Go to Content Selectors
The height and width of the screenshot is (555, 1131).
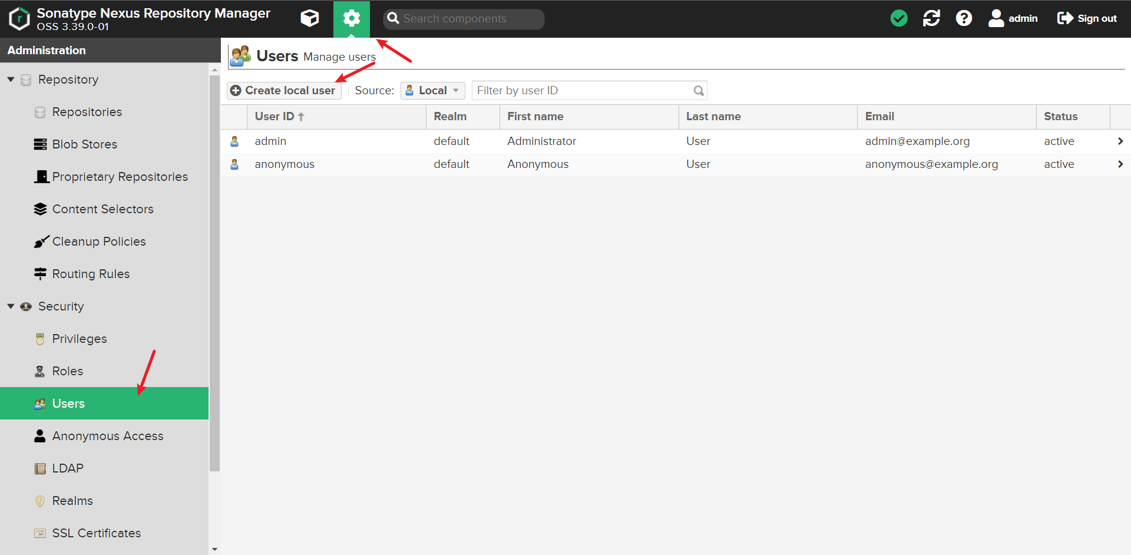tap(103, 209)
